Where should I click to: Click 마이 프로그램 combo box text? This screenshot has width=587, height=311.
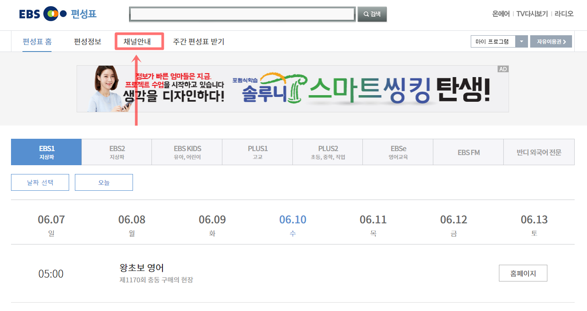(x=493, y=41)
